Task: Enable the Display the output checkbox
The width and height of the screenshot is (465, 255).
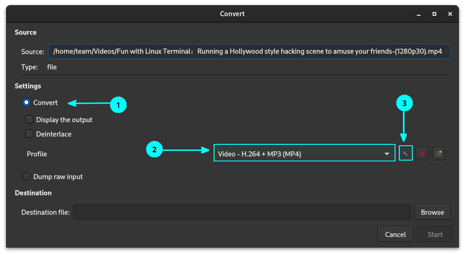Action: point(29,120)
